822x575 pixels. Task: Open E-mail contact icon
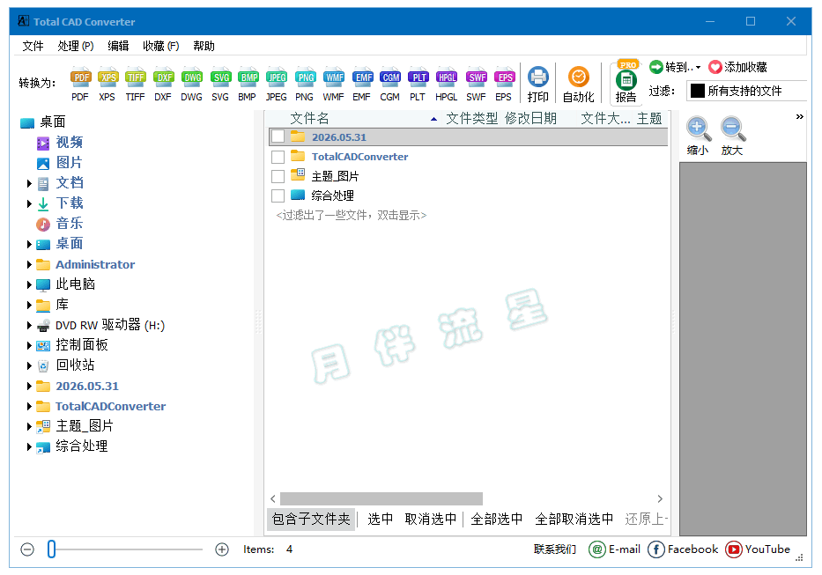597,549
